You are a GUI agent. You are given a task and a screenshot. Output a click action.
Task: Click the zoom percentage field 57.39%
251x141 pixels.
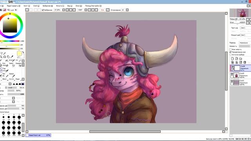(58, 10)
